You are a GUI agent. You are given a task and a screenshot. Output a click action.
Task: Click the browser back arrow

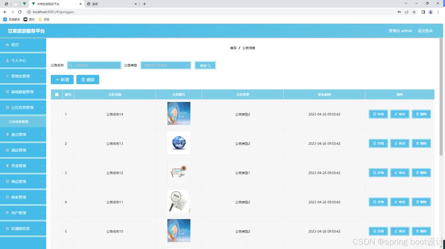(5, 12)
